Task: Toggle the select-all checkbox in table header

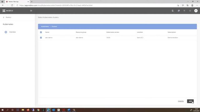Action: tap(41, 32)
